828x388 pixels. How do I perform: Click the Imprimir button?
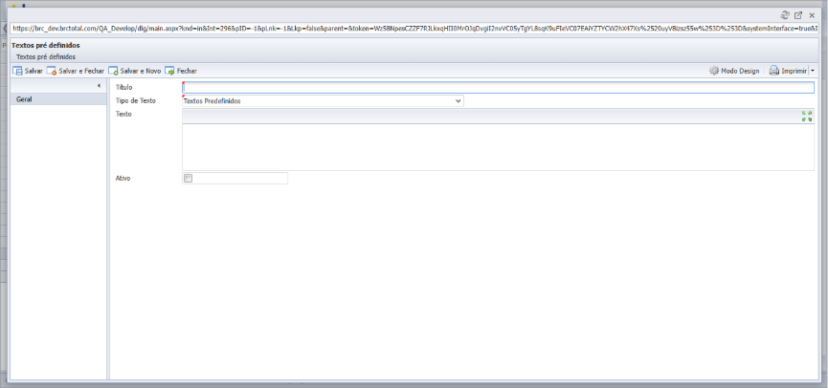tap(788, 71)
